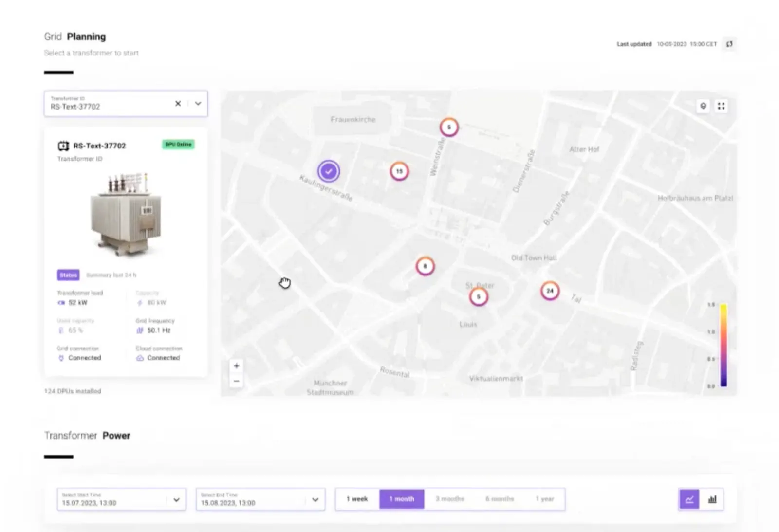This screenshot has width=779, height=532.
Task: Select the 6 months range
Action: (x=500, y=499)
